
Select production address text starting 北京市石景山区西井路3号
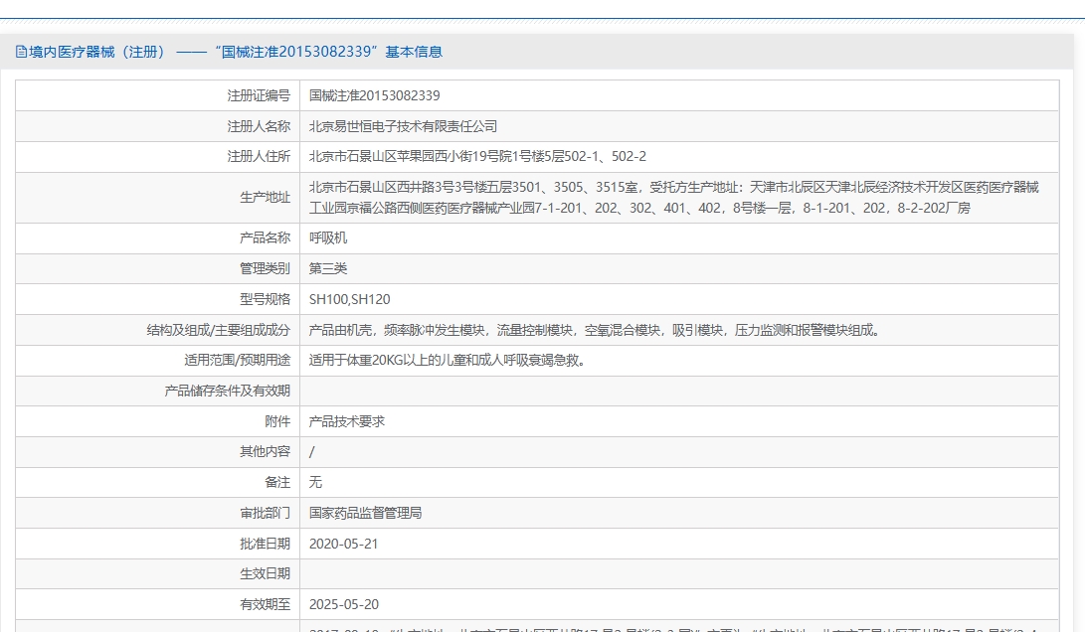674,197
